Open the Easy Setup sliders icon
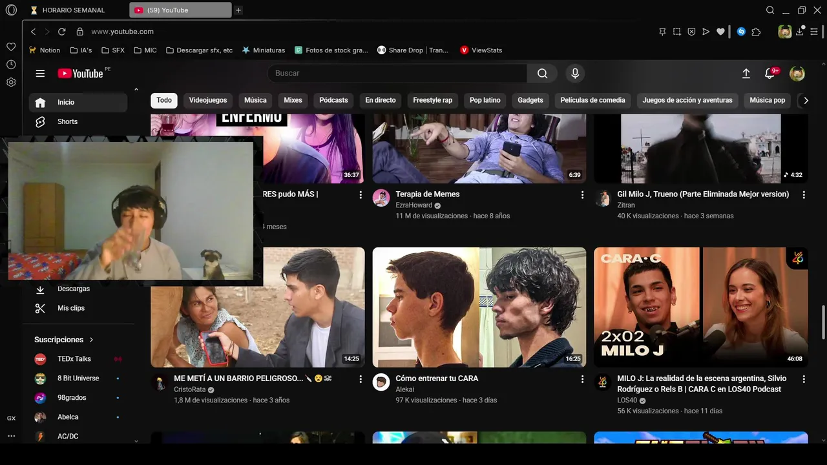The image size is (827, 465). [814, 31]
